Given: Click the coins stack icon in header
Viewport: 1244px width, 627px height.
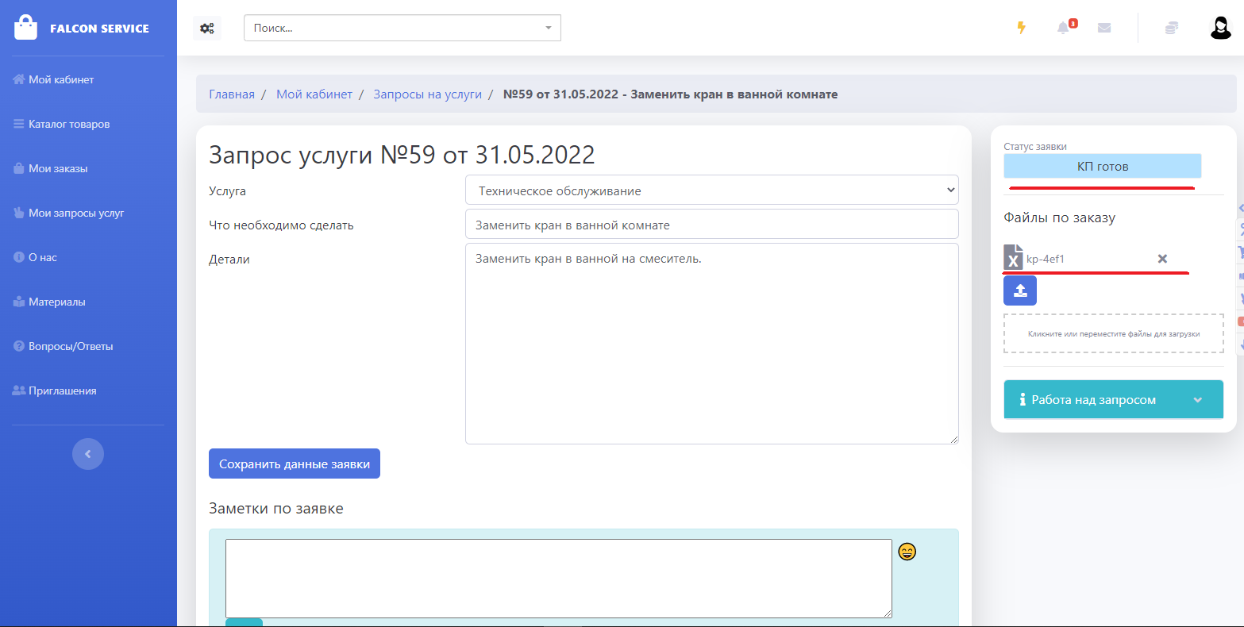Looking at the screenshot, I should click(x=1171, y=28).
